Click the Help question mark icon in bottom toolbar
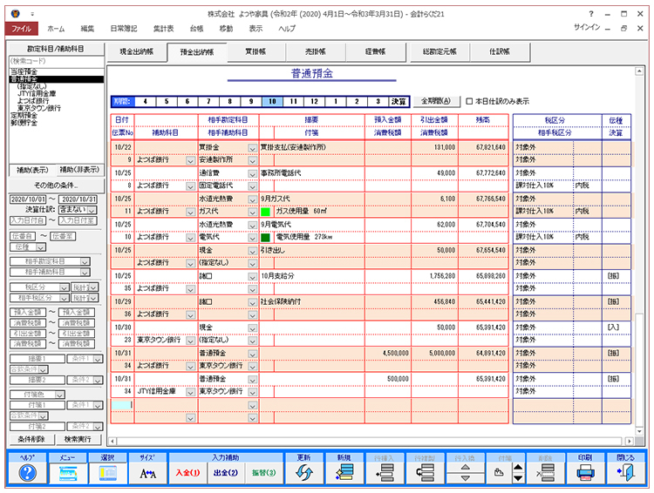This screenshot has height=493, width=654. click(28, 473)
